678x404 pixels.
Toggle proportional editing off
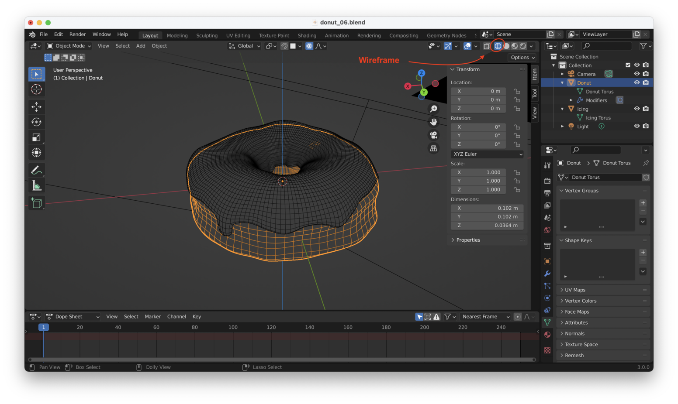[x=309, y=46]
